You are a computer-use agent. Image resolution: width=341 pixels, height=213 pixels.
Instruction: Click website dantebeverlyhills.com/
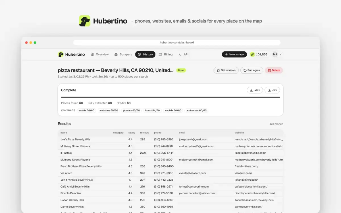[x=249, y=207]
